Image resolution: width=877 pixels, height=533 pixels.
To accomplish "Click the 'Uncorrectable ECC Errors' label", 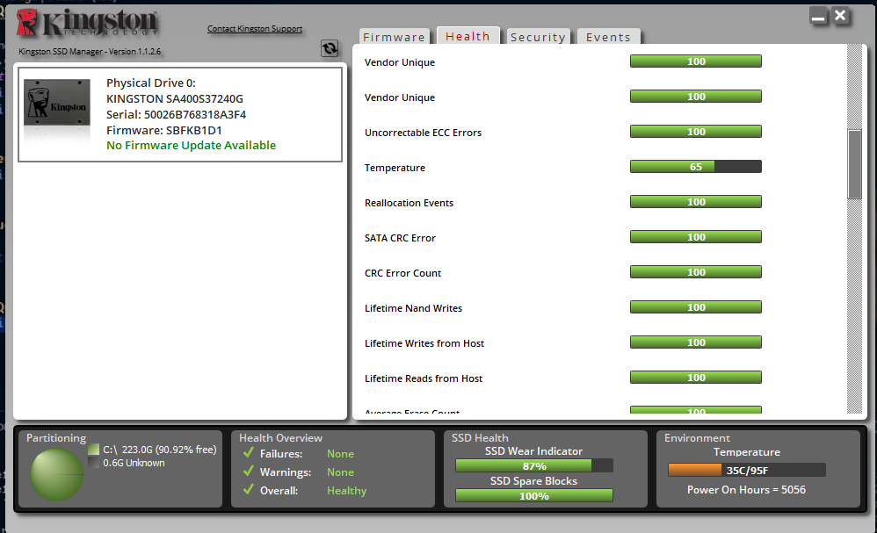I will tap(423, 133).
